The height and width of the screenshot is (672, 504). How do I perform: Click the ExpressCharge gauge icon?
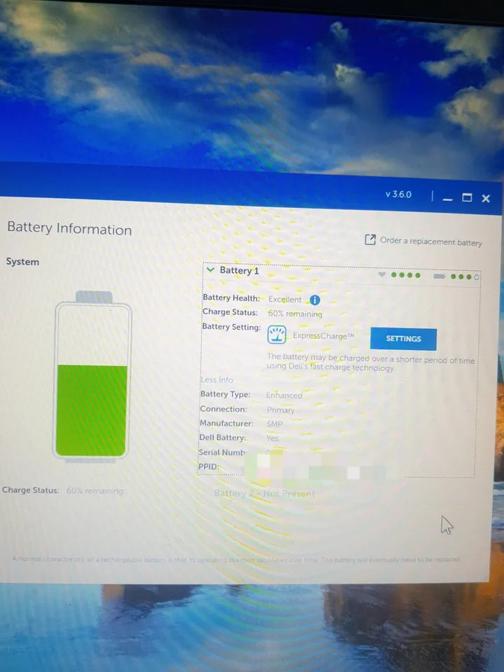point(277,335)
